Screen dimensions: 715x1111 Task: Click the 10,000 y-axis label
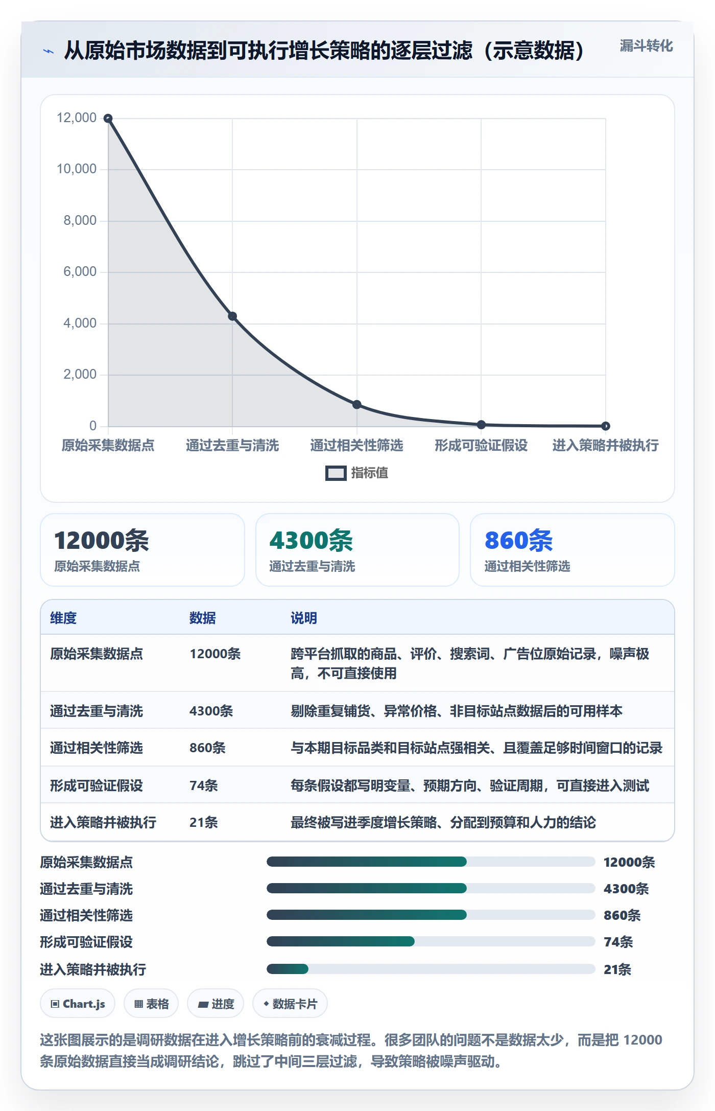click(x=77, y=169)
